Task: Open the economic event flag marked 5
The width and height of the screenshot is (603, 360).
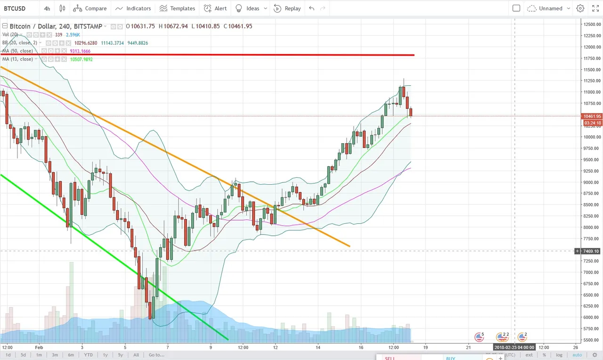Action: [x=479, y=336]
